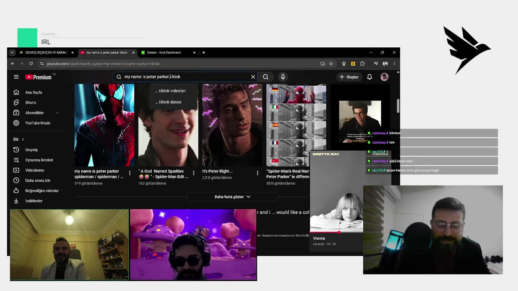
Task: Close the GELMİŞ GEÇMİŞ browser tab
Action: pos(72,53)
